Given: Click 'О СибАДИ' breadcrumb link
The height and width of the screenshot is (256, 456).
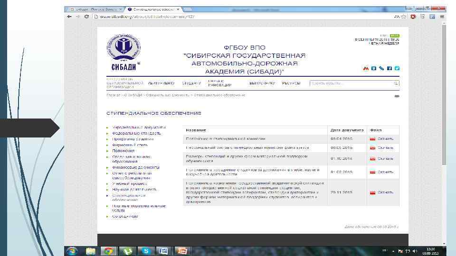Looking at the screenshot, I should tap(133, 95).
